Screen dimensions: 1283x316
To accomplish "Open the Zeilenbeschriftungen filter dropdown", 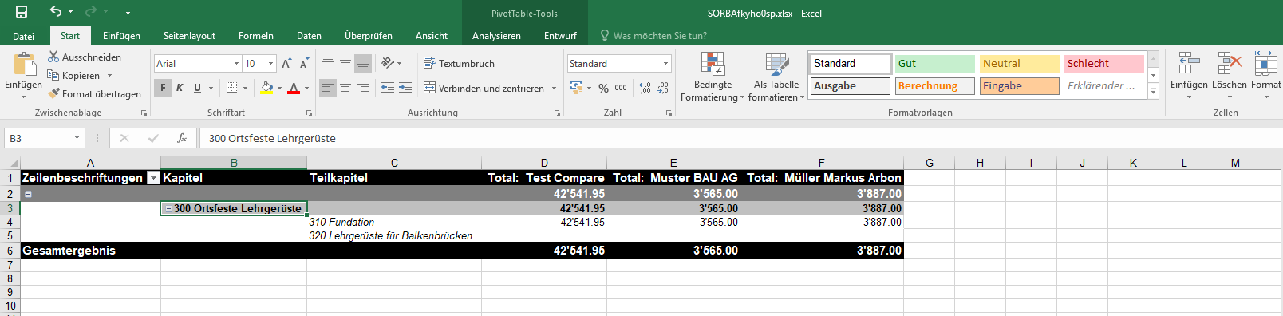I will (x=153, y=178).
